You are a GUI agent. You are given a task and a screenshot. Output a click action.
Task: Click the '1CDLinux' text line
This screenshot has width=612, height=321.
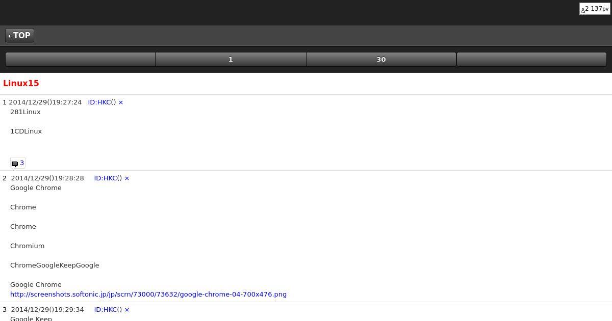(x=26, y=131)
